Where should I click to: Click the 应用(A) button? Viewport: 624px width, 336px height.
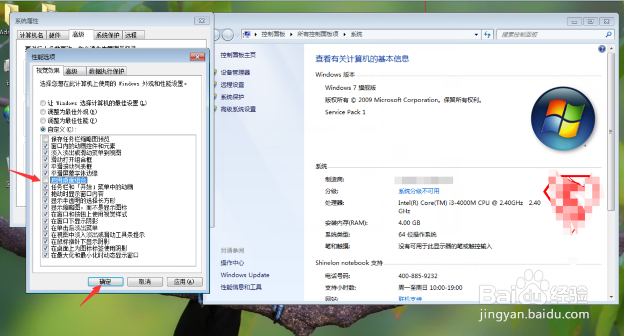185,282
